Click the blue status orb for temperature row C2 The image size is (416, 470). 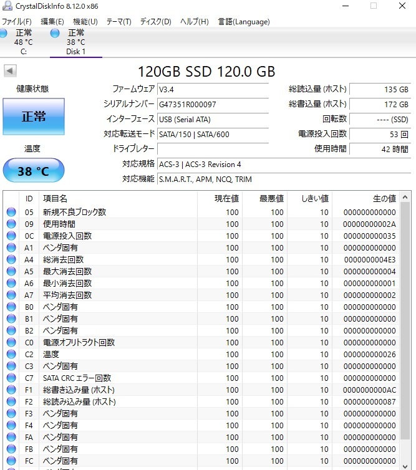click(x=11, y=354)
